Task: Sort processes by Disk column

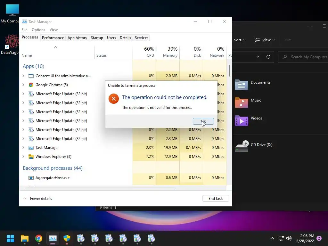Action: 192,52
